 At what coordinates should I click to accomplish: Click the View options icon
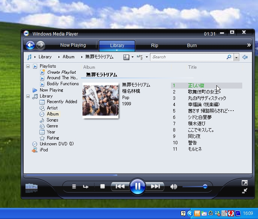click(140, 57)
